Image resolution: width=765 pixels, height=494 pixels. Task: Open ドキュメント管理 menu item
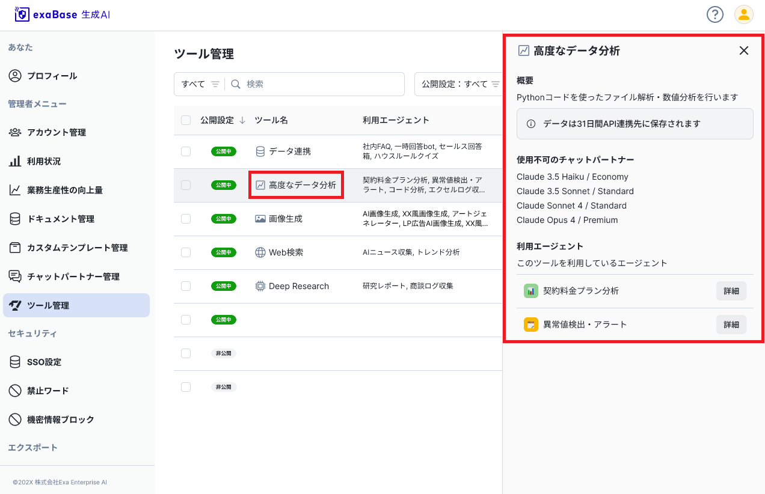point(76,219)
